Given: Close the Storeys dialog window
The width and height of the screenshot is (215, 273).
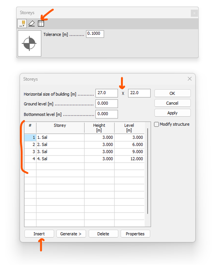Looking at the screenshot, I should pyautogui.click(x=189, y=79).
